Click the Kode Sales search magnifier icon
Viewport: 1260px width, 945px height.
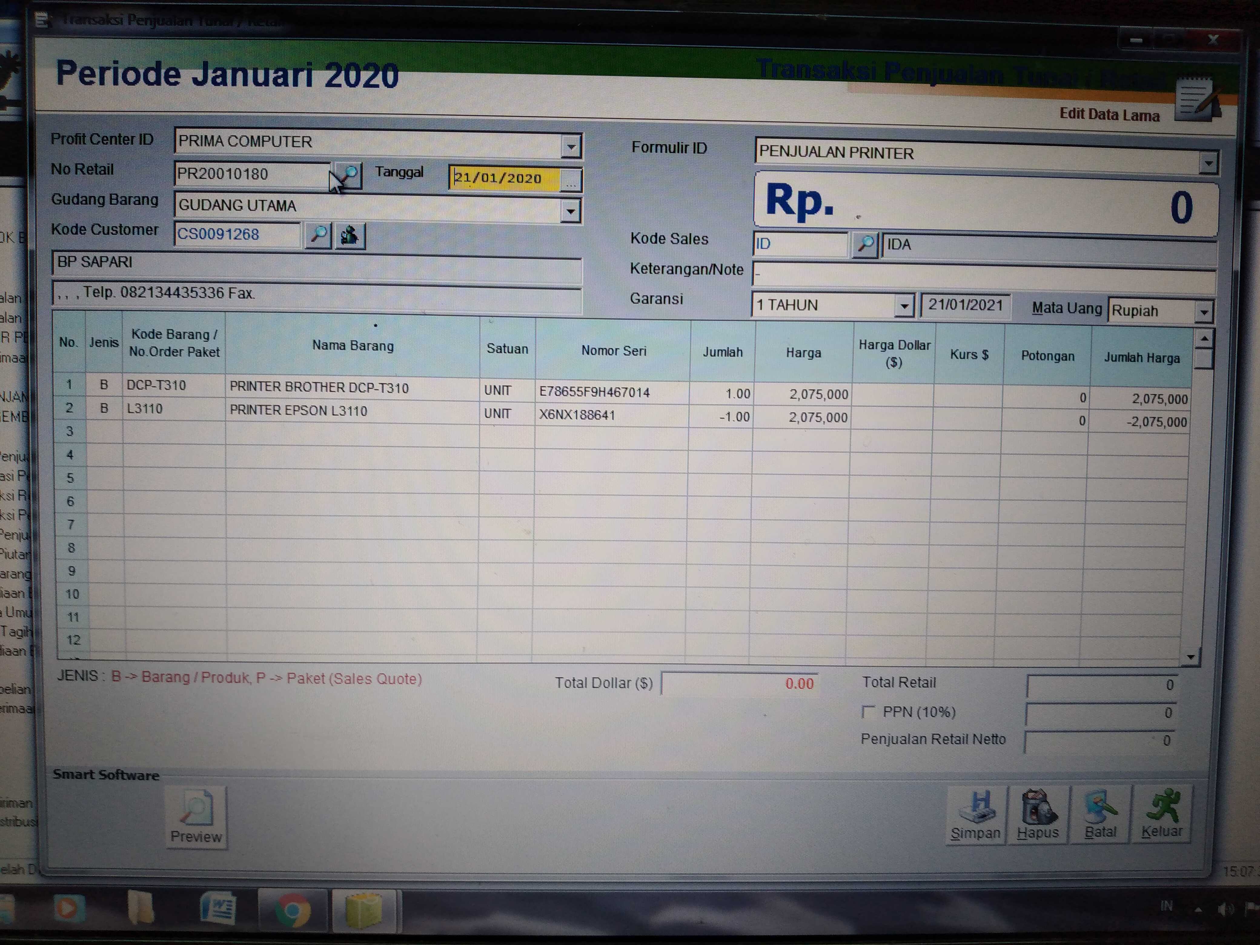[865, 245]
